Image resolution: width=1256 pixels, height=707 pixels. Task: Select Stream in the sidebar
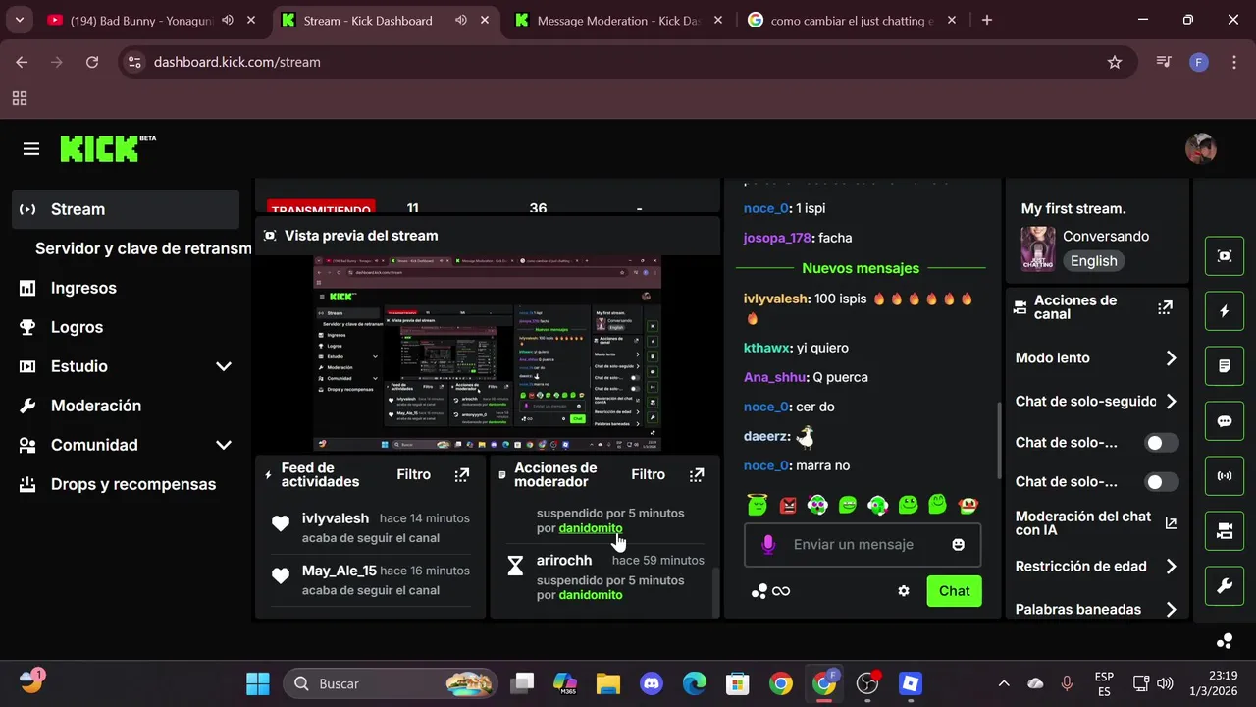(x=126, y=209)
